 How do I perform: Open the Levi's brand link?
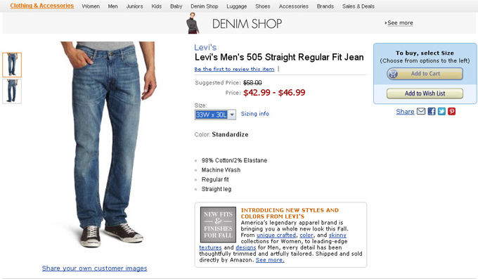205,47
